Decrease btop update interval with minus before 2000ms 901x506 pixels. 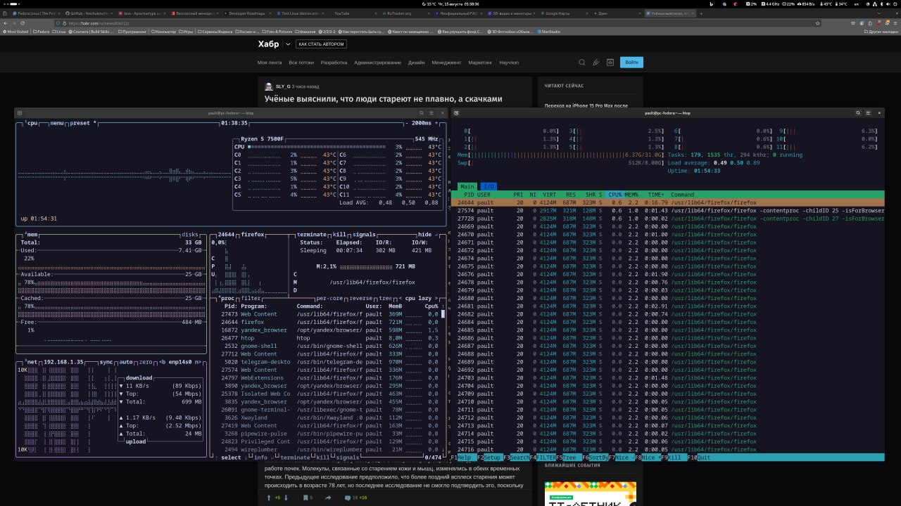[x=408, y=122]
